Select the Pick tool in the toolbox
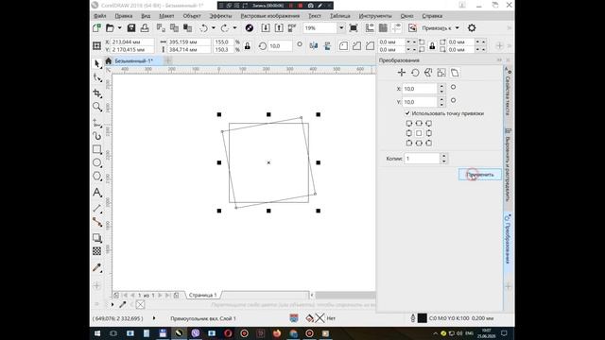 96,63
